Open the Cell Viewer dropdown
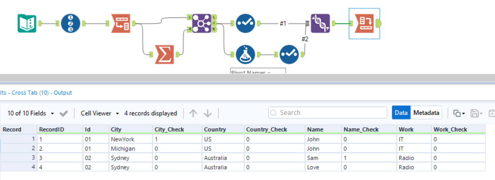 click(100, 113)
